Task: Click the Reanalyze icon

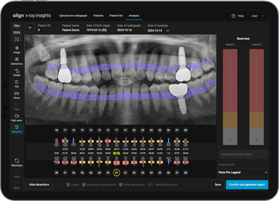Action: tap(17, 162)
